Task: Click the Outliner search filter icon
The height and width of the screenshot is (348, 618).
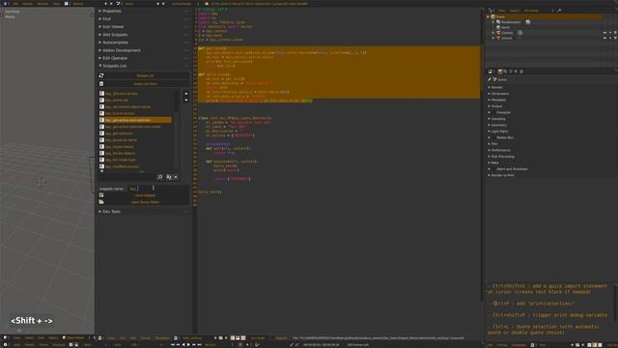Action: [559, 11]
